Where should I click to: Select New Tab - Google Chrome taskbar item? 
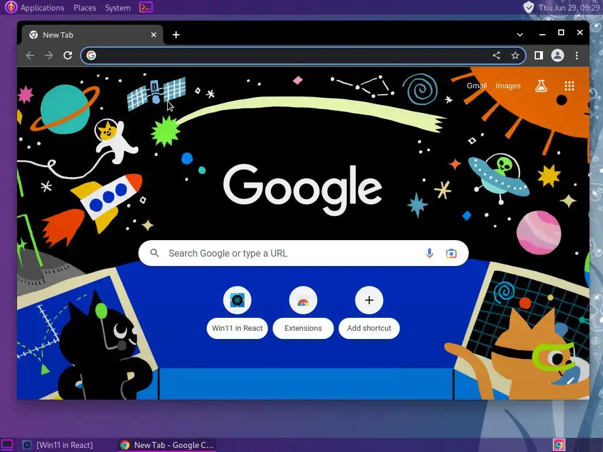[167, 445]
